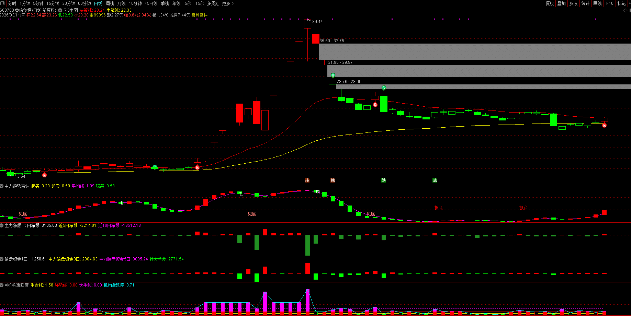Click the panel layout icon at top-left

[x=3, y=3]
